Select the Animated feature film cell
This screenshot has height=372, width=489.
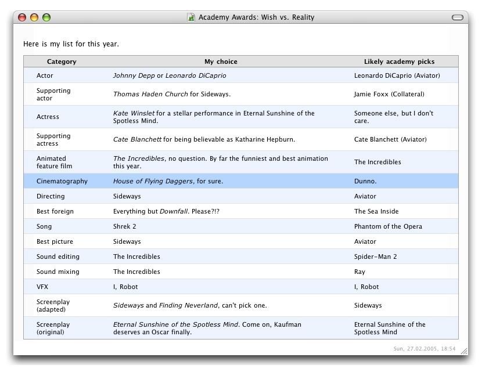point(54,162)
